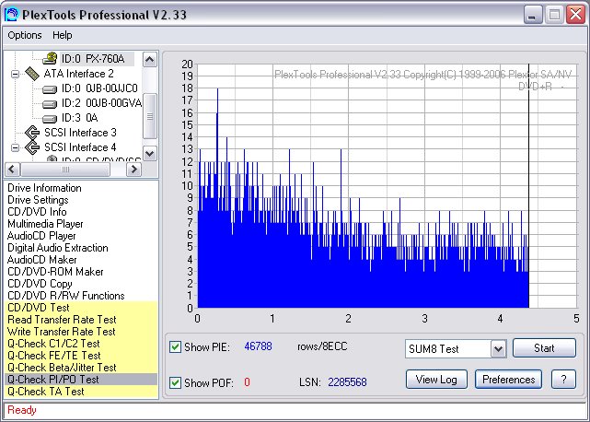
Task: Click the Ready status bar text
Action: (22, 410)
